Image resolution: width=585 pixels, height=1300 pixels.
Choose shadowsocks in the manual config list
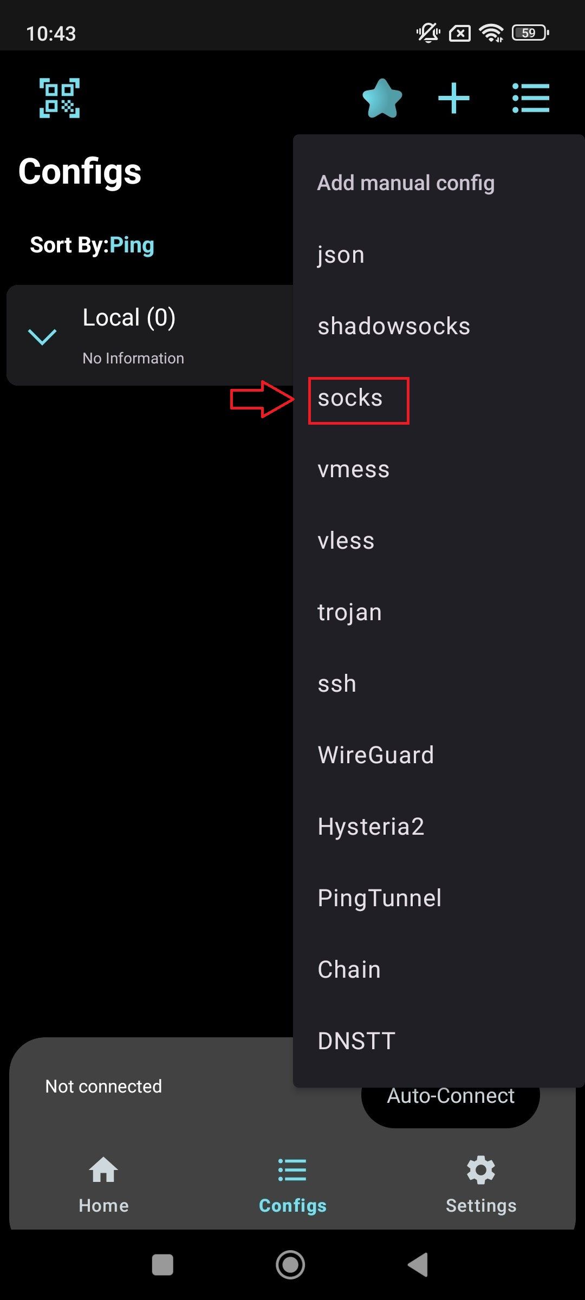394,327
